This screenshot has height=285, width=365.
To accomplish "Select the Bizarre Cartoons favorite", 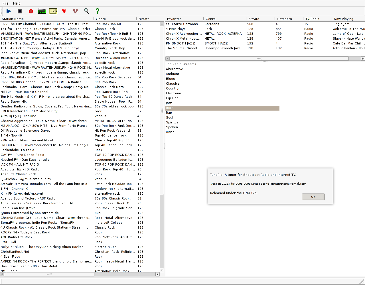I will point(265,24).
